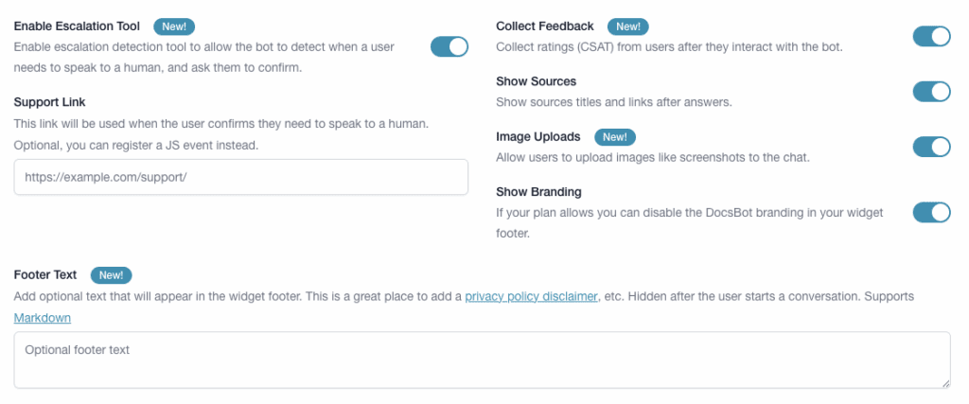Click the New! badge next to Collect Feedback
The height and width of the screenshot is (404, 969).
click(627, 26)
